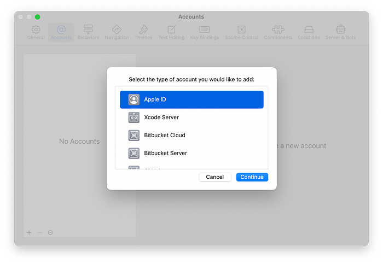
Task: Open the Locations drive icon
Action: click(x=309, y=30)
